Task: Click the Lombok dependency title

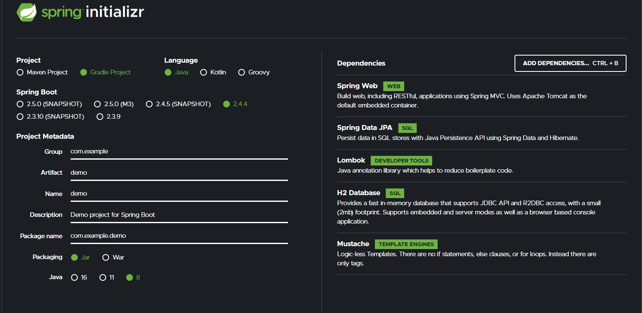Action: tap(351, 160)
